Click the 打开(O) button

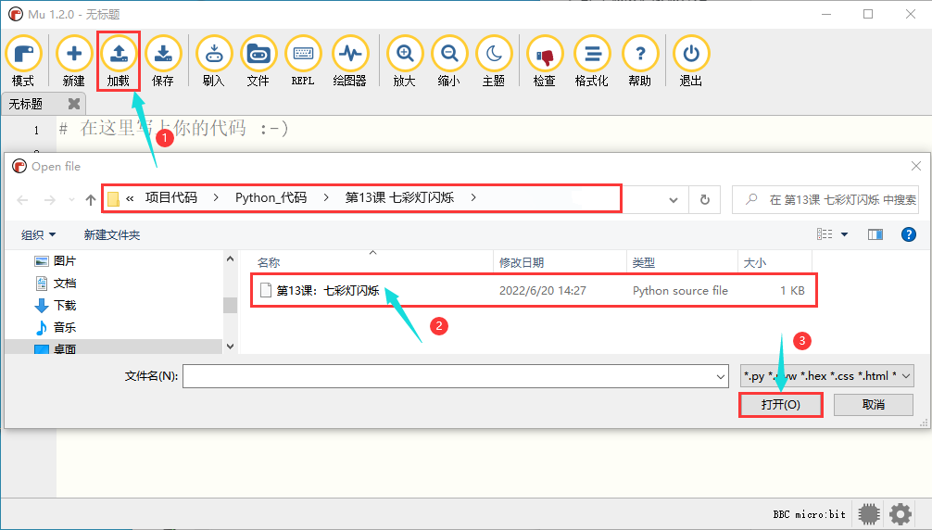pos(780,405)
